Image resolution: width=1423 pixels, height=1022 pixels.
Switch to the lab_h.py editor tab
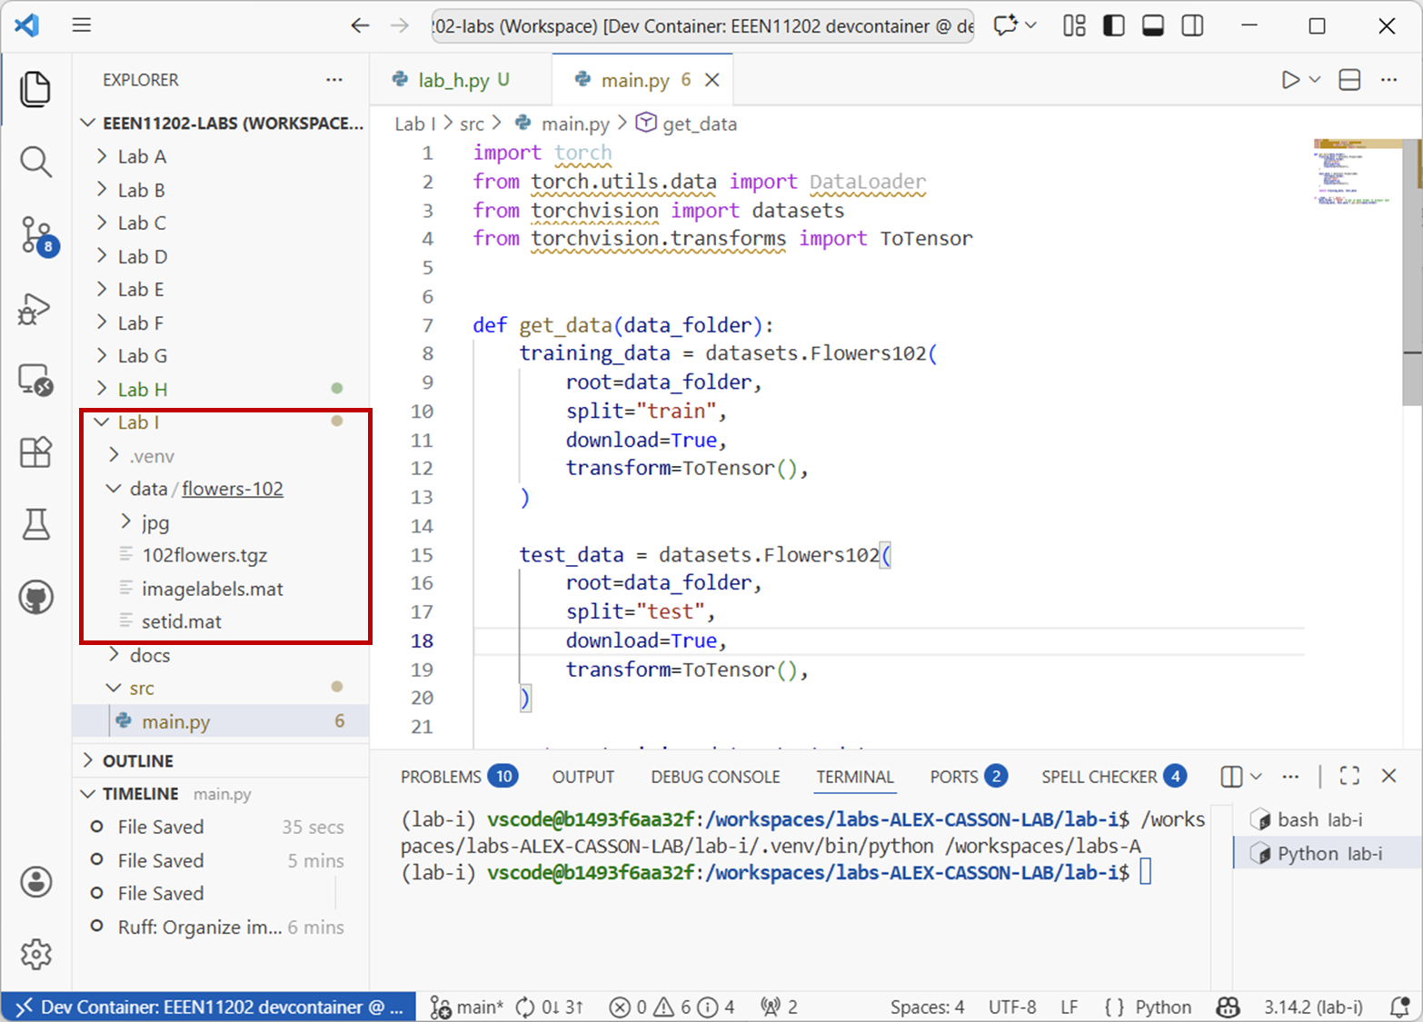(453, 80)
